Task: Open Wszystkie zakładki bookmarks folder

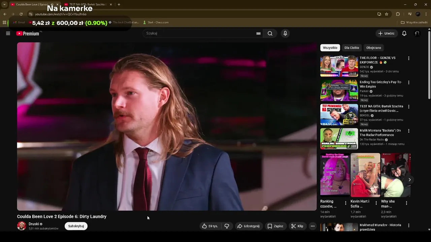Action: [414, 23]
